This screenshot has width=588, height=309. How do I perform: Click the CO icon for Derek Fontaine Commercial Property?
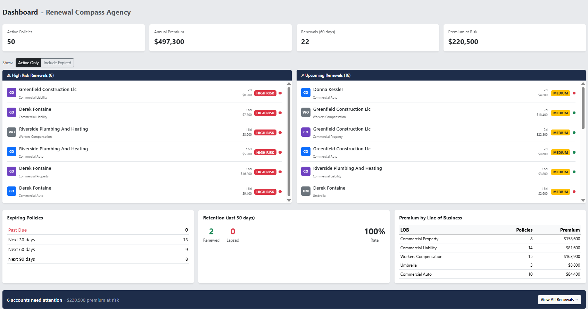12,172
